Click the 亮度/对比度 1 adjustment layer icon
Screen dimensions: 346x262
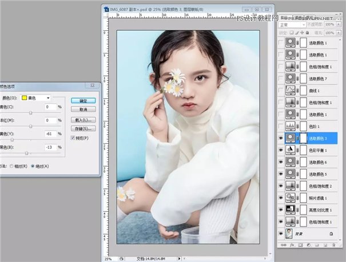point(290,209)
